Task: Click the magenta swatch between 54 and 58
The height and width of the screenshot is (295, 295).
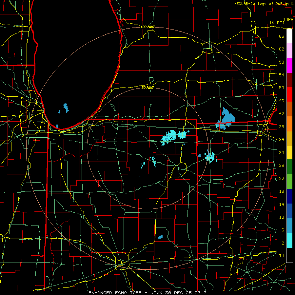Action: (289, 65)
